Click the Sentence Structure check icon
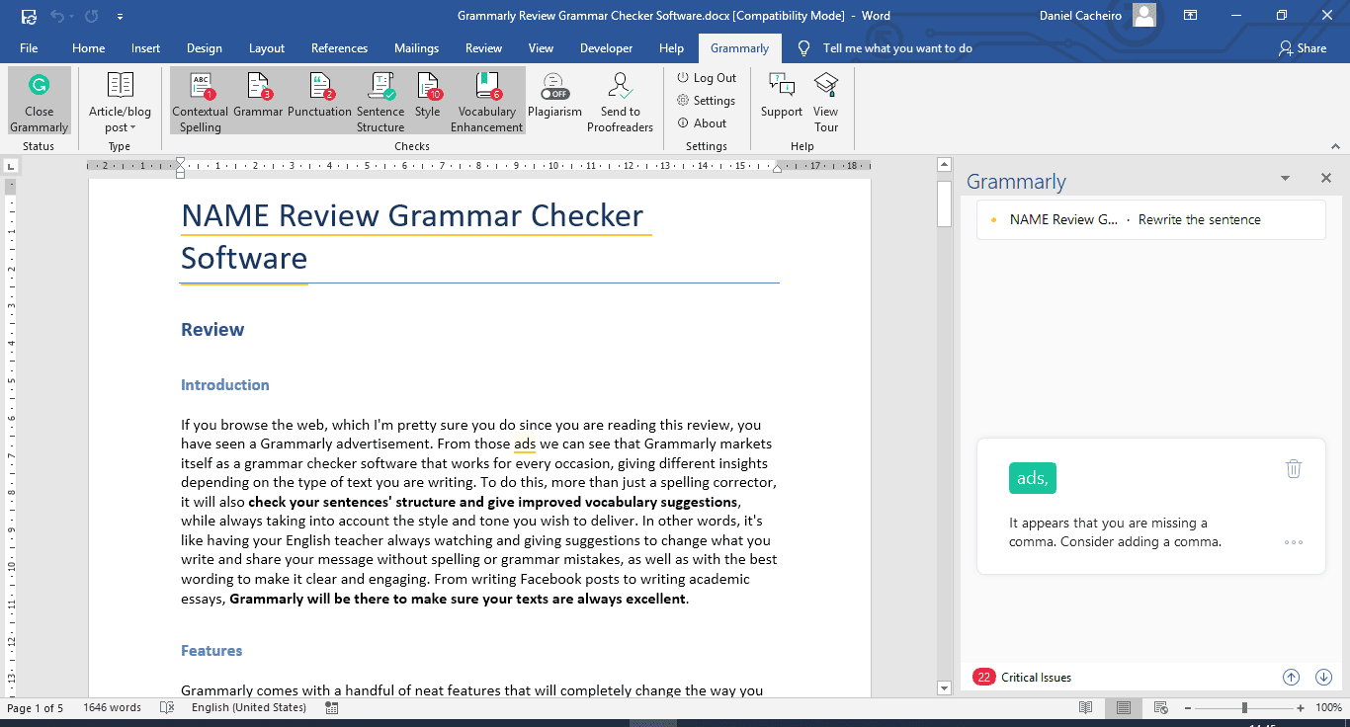1350x727 pixels. coord(380,99)
